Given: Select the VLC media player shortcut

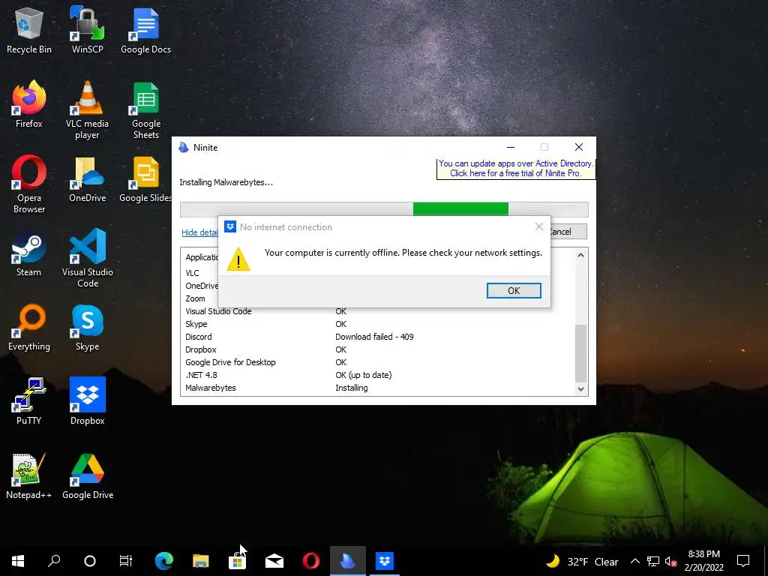Looking at the screenshot, I should tap(87, 110).
